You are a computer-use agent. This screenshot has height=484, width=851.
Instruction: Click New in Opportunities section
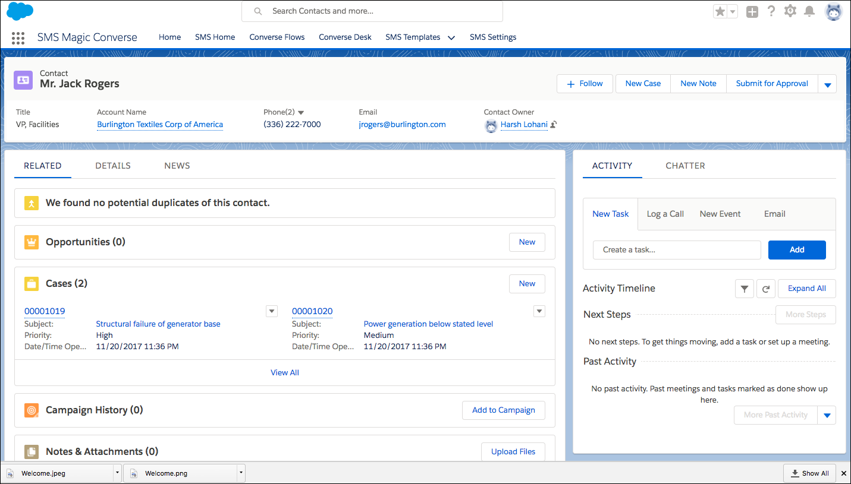527,242
